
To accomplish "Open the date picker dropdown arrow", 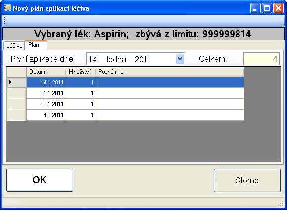I will [180, 59].
